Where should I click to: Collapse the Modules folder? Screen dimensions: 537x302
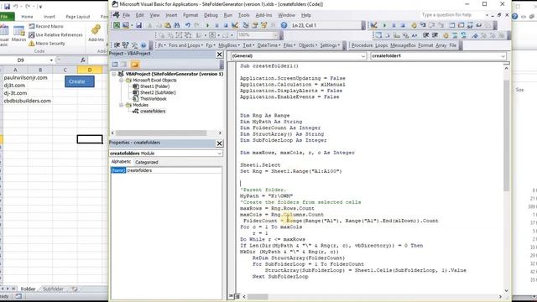point(121,105)
